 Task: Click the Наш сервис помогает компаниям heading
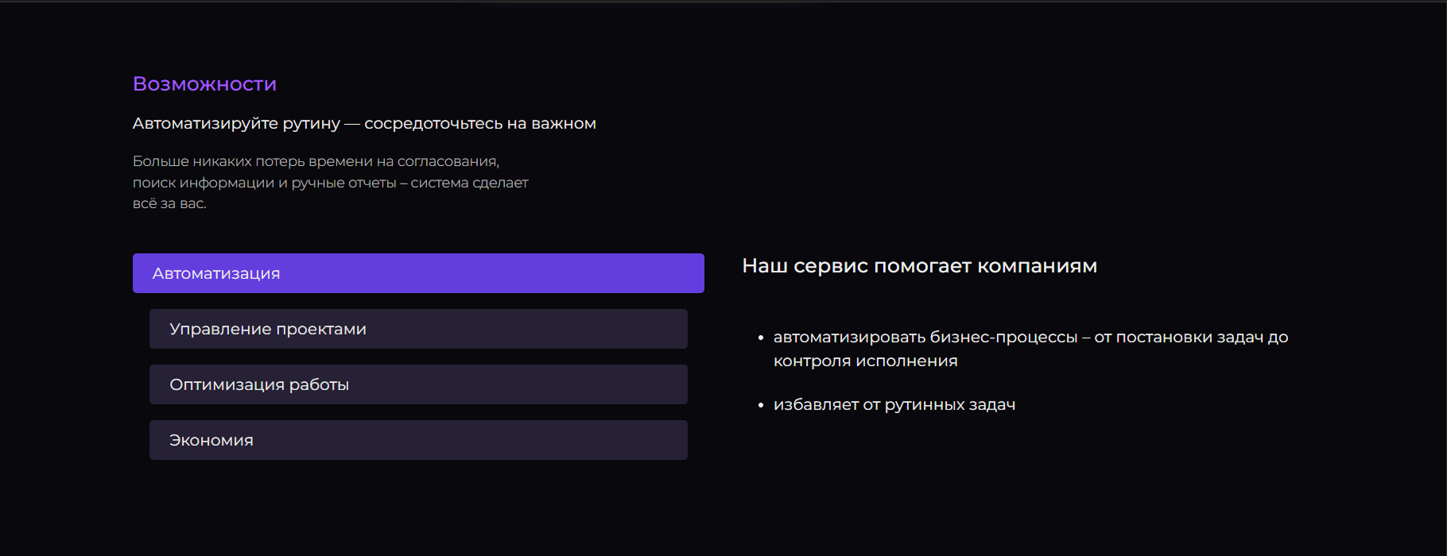pyautogui.click(x=919, y=265)
